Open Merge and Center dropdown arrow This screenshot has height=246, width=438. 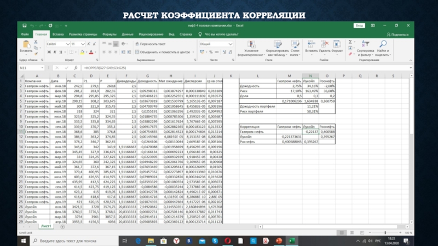(193, 52)
